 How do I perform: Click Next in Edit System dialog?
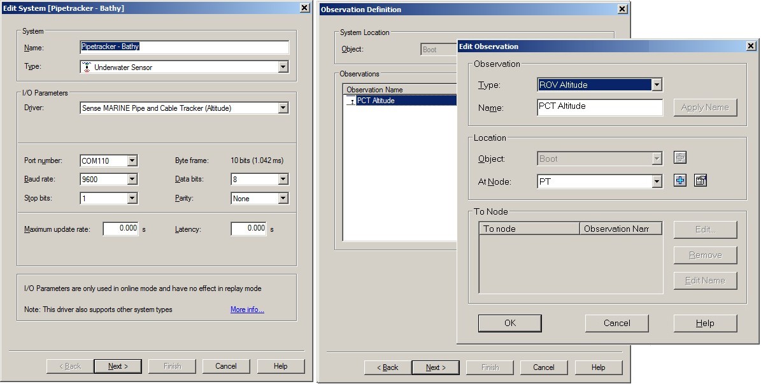[x=118, y=366]
